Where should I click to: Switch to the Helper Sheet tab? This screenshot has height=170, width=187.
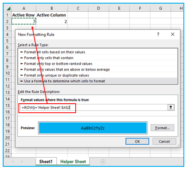click(73, 161)
